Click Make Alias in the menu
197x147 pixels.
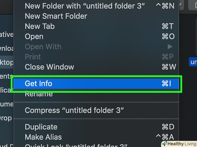[43, 137]
